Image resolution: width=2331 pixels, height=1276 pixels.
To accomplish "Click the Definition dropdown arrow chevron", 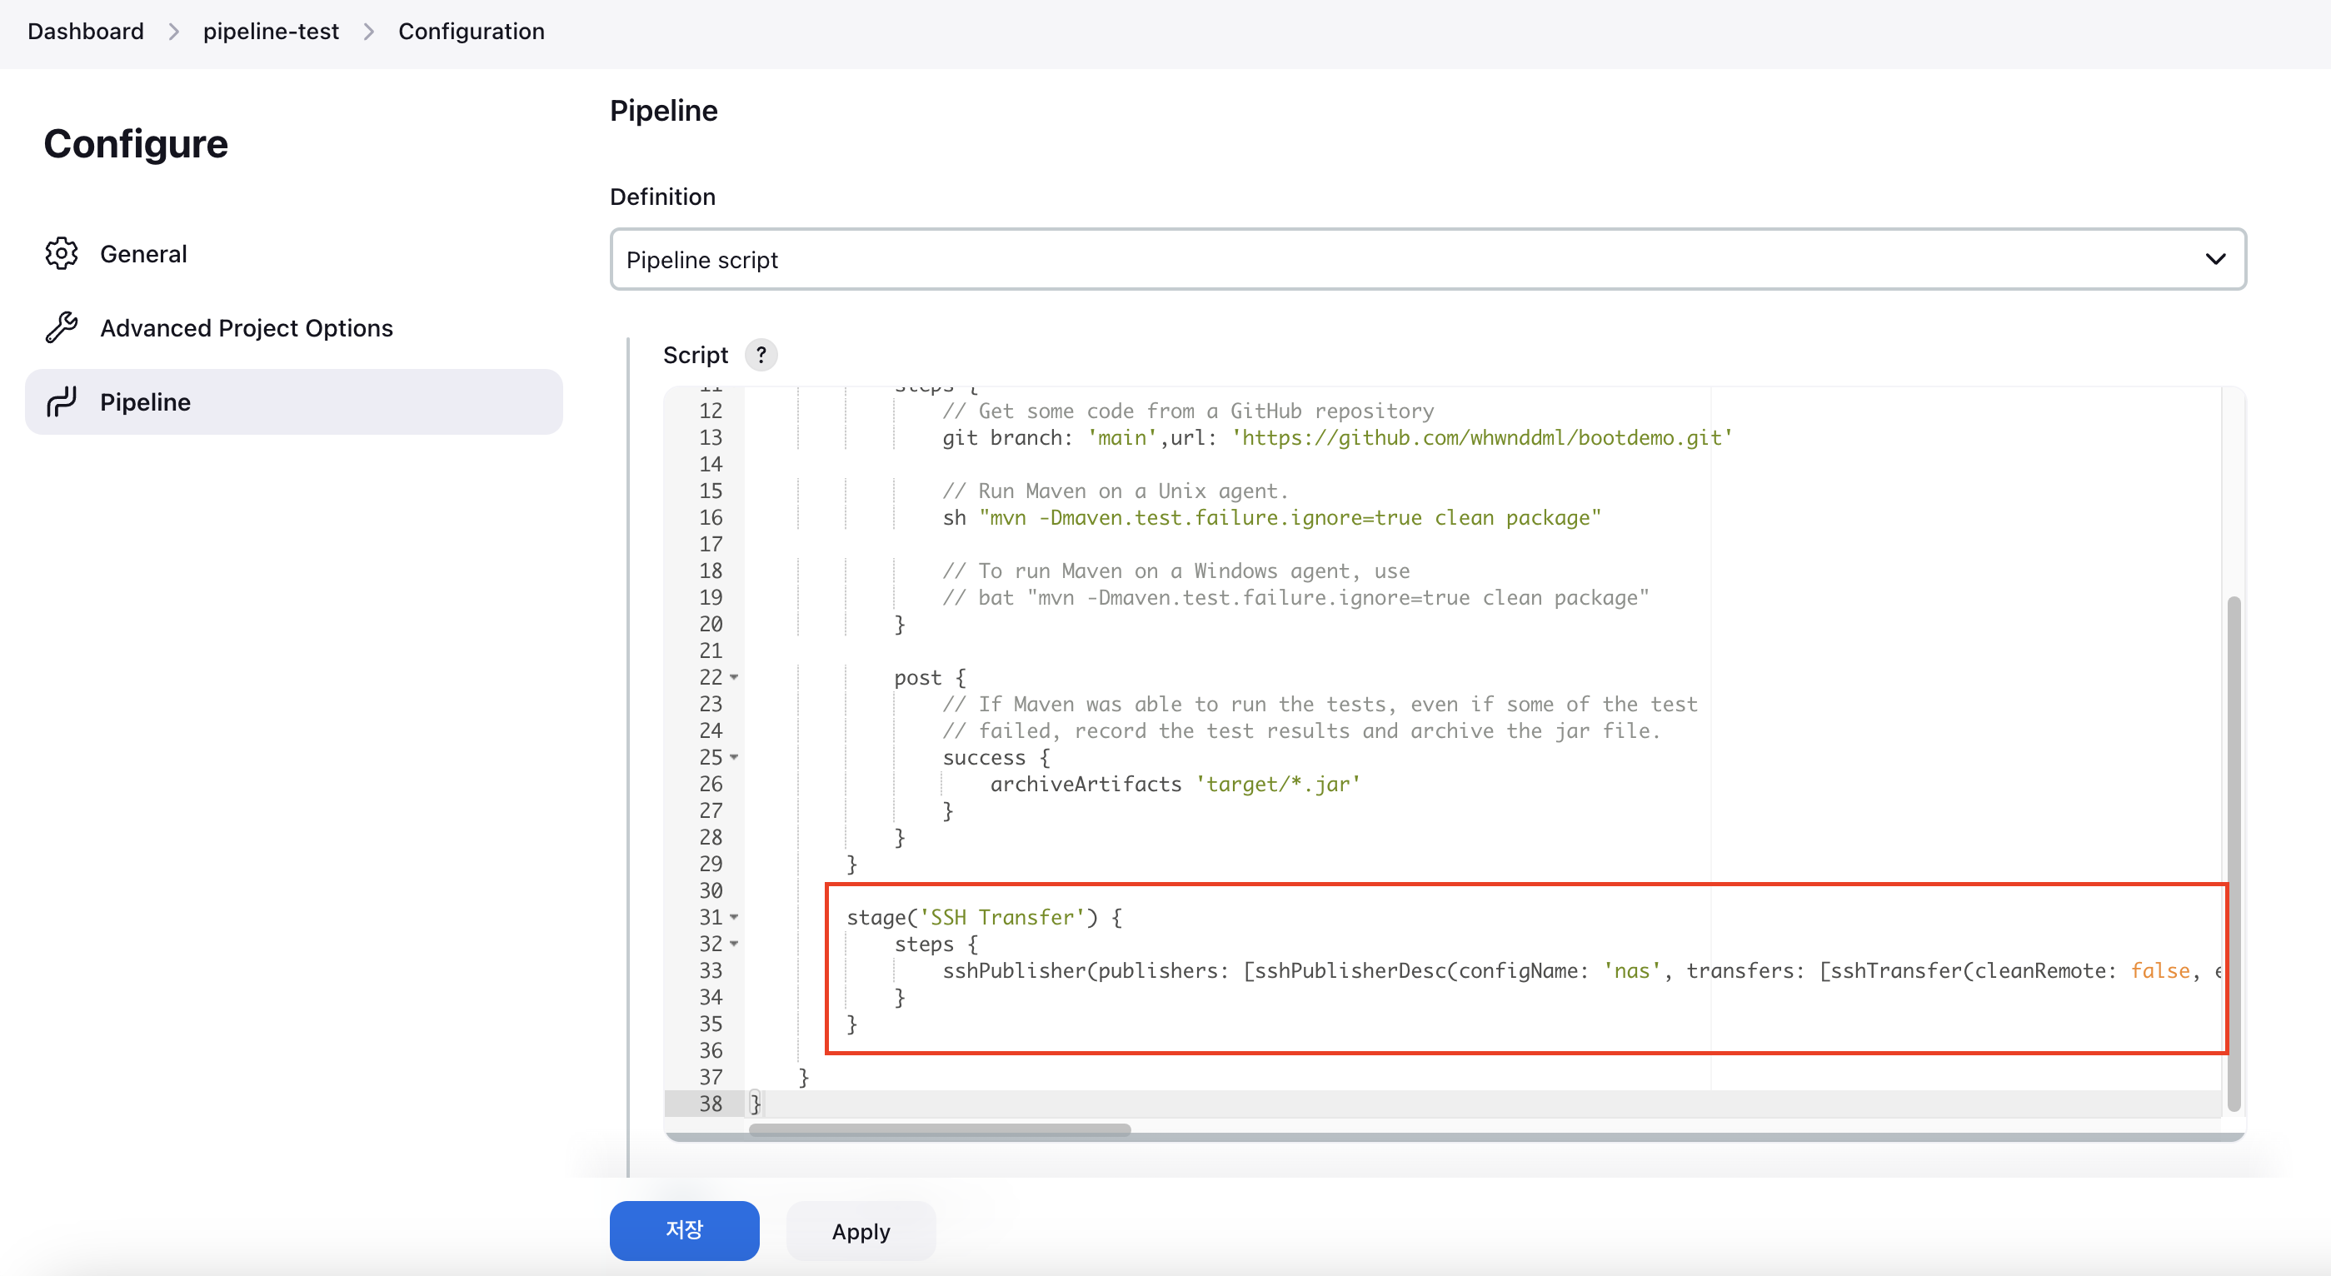I will coord(2214,260).
